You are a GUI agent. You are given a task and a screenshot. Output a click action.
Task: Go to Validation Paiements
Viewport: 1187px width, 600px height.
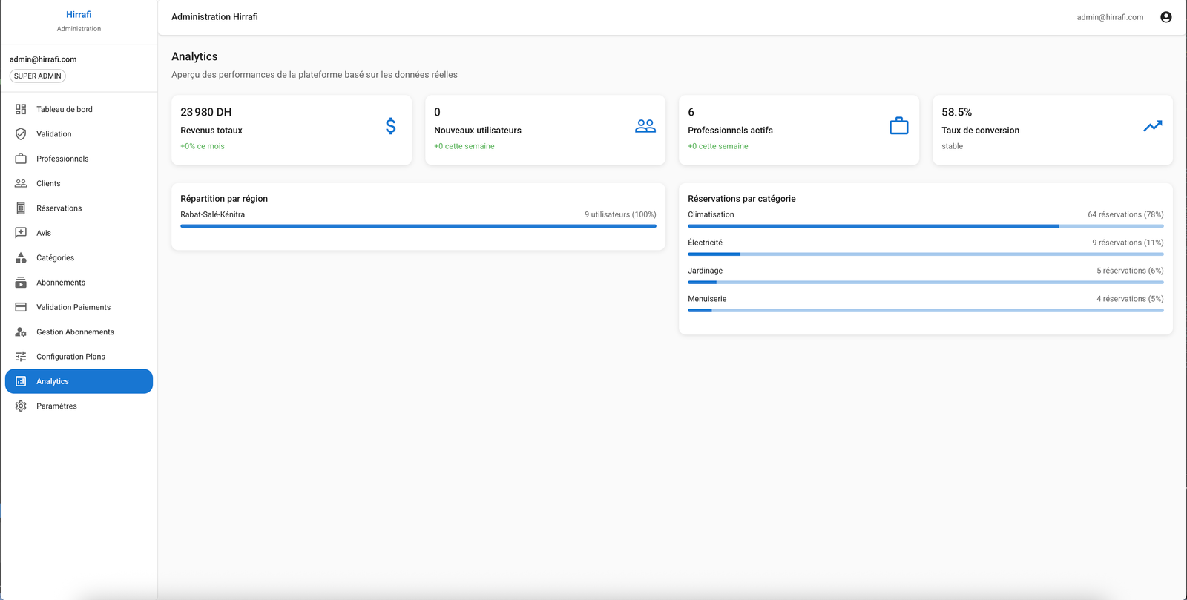coord(79,307)
